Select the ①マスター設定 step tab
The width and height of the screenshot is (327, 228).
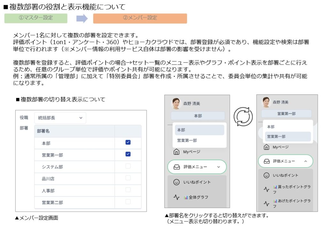point(36,18)
